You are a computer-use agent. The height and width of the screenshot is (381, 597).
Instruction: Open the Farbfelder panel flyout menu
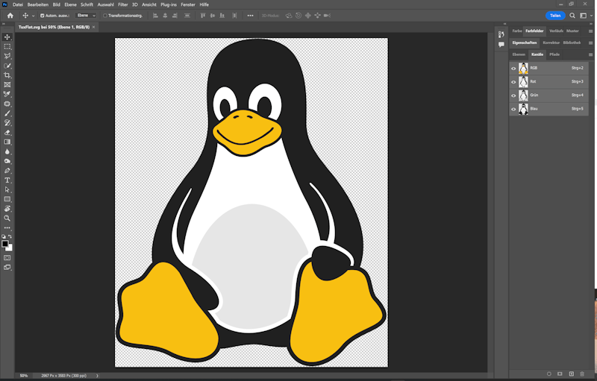point(590,31)
